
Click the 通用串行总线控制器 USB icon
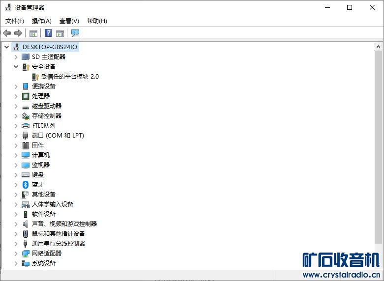click(x=25, y=244)
